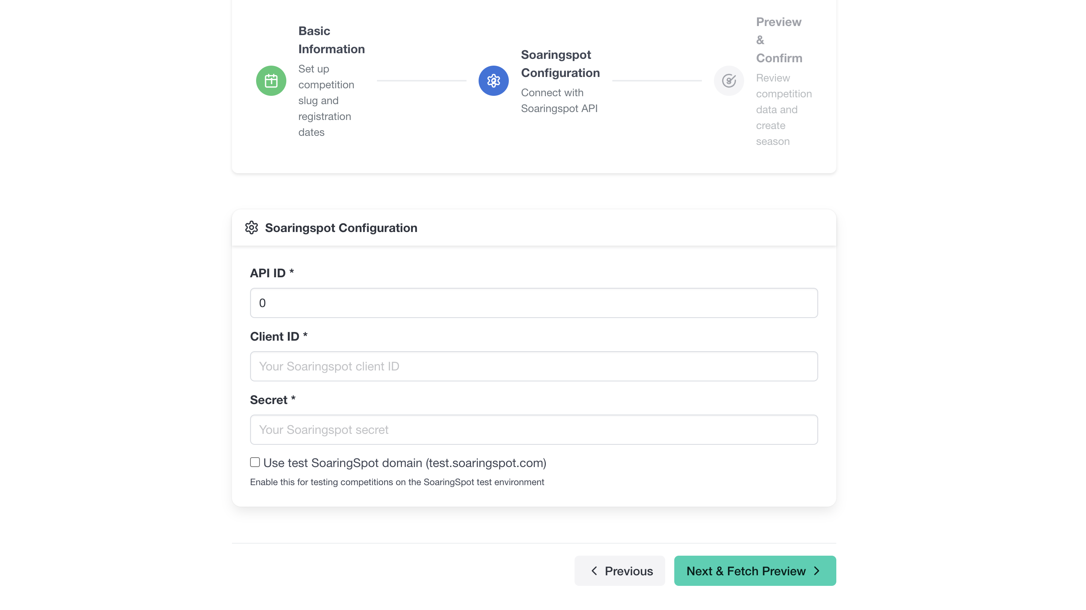The width and height of the screenshot is (1086, 610).
Task: Click into the Client ID field
Action: [x=534, y=366]
